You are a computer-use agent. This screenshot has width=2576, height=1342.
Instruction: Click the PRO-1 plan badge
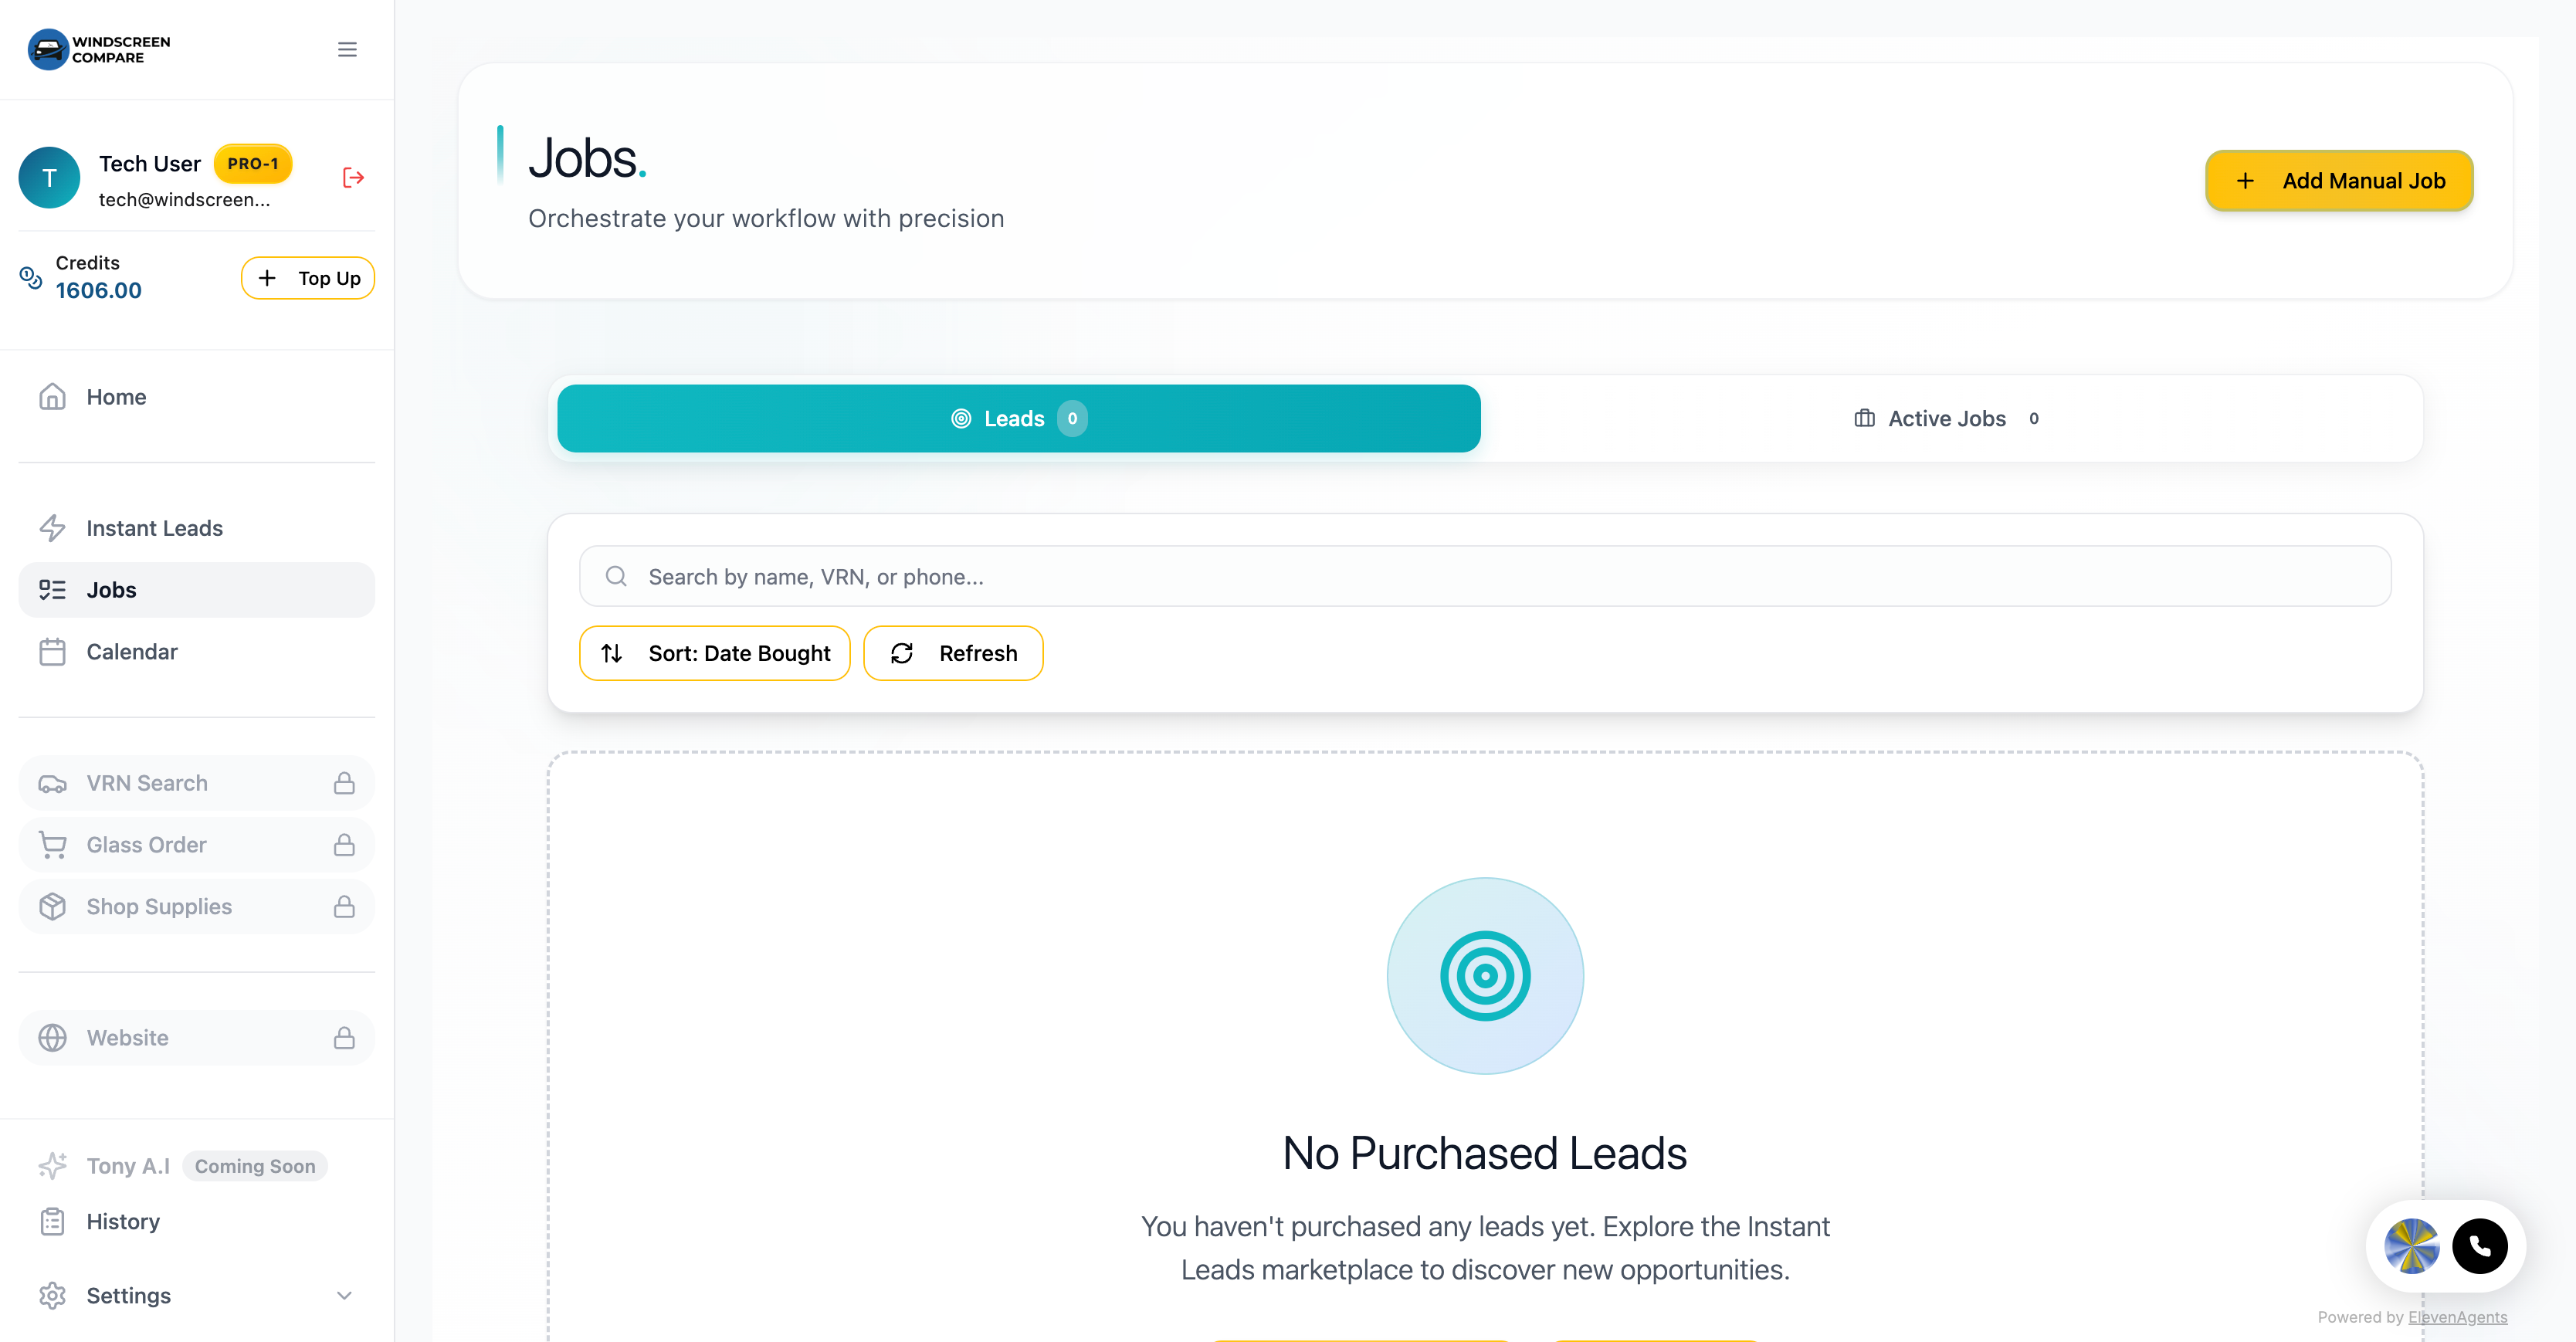point(253,164)
